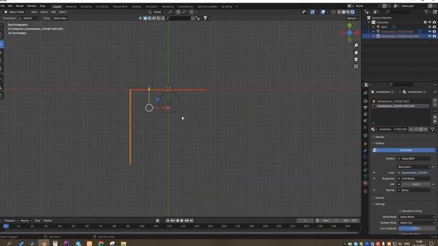438x246 pixels.
Task: Select wireframe viewport shading mode
Action: point(339,12)
